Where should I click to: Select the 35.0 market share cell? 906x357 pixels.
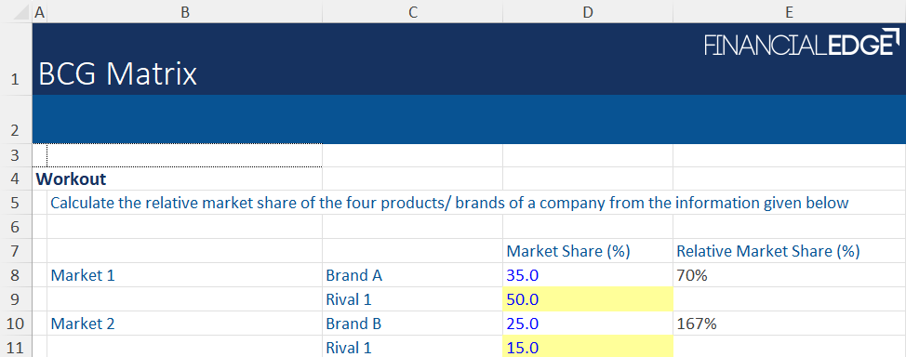588,275
